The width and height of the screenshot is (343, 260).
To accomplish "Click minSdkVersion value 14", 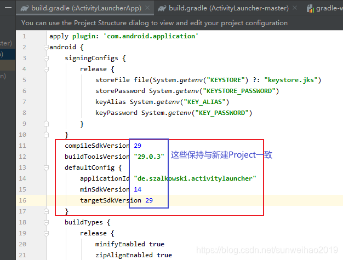I will (x=138, y=189).
